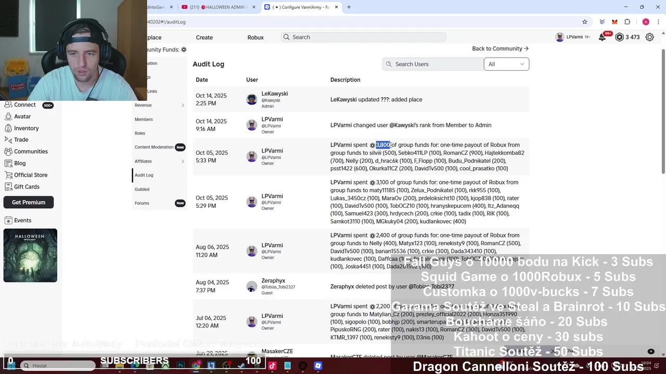Viewport: 666px width, 374px height.
Task: Open the Roblox app in the taskbar
Action: (x=318, y=366)
